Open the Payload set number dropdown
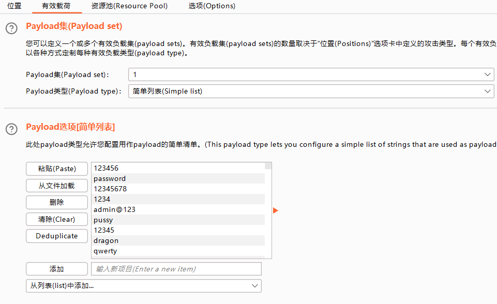 tap(311, 74)
